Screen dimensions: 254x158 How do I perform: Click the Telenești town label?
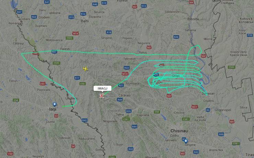pos(129,59)
